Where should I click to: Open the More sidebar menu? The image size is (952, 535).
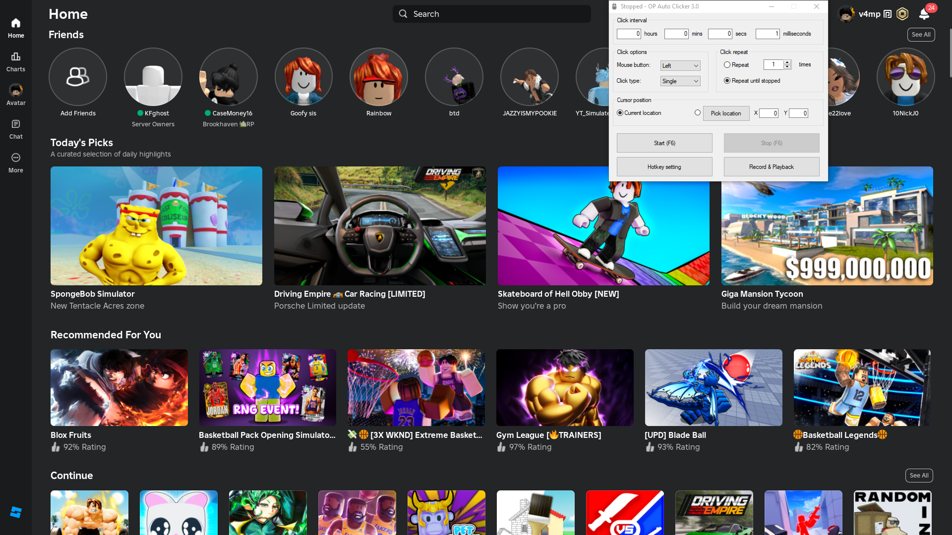pyautogui.click(x=16, y=163)
